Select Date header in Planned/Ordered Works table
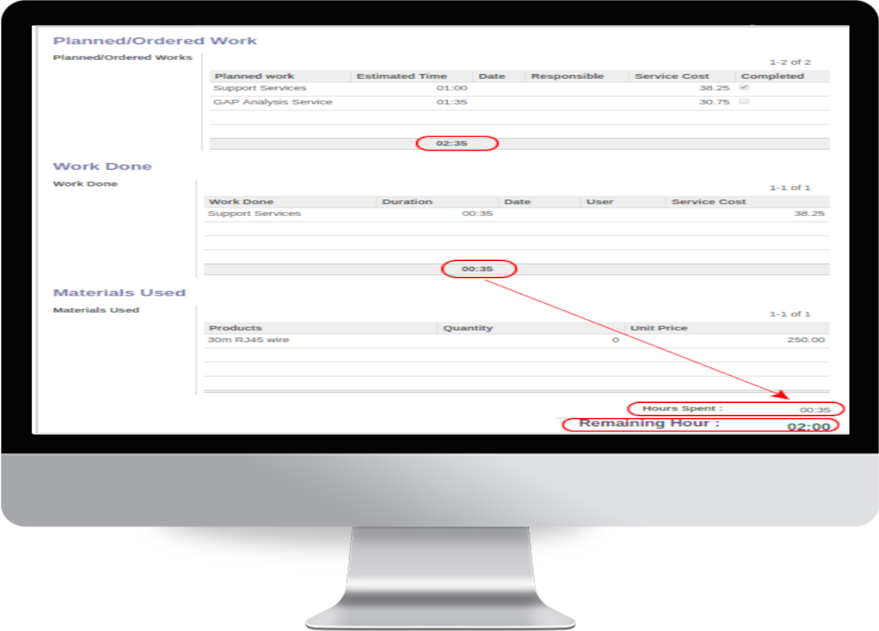 pos(492,76)
